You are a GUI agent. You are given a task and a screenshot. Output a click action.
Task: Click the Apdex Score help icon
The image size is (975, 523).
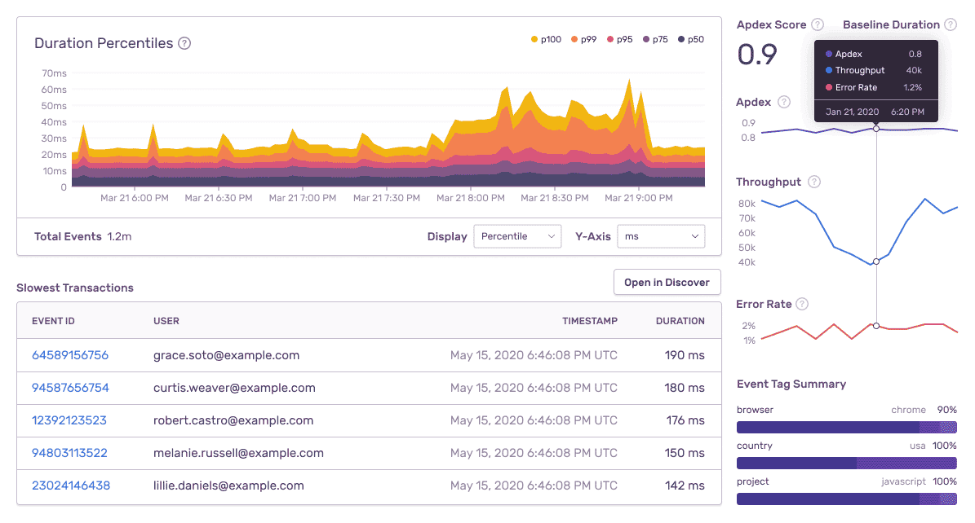pyautogui.click(x=818, y=24)
